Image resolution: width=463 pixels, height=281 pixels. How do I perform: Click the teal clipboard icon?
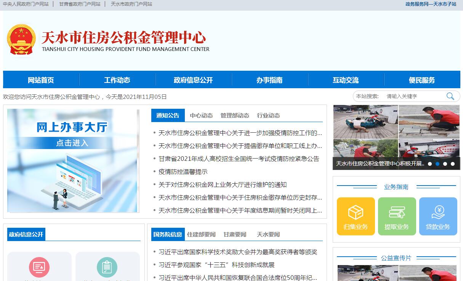coord(107,267)
